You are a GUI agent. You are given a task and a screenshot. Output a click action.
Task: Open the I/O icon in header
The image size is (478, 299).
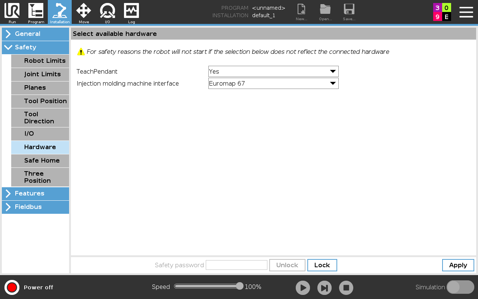[108, 12]
